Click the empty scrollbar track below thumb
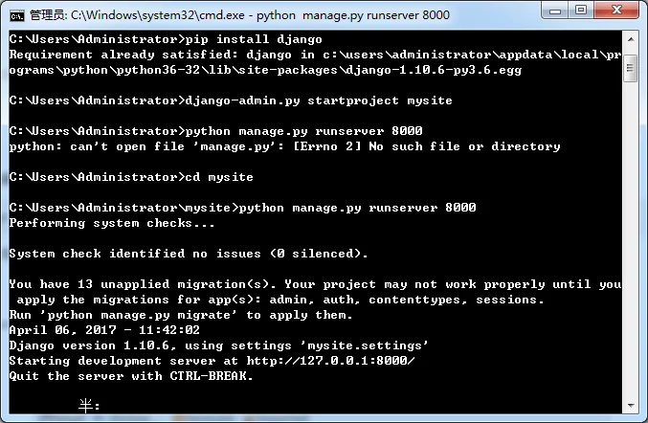 pyautogui.click(x=630, y=239)
